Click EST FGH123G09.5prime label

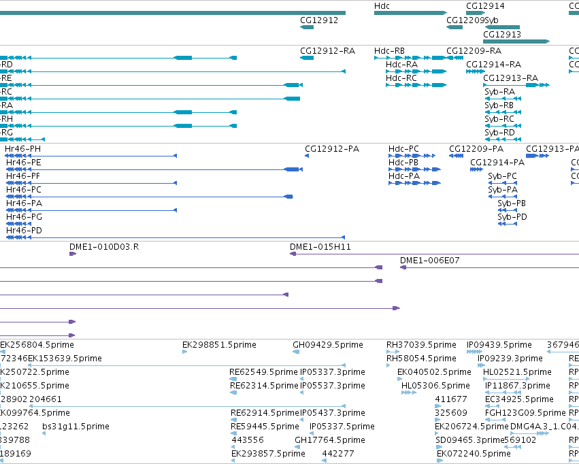525,413
